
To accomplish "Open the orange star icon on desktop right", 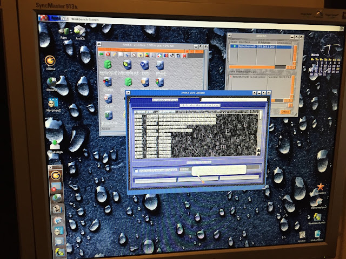I will 320,188.
